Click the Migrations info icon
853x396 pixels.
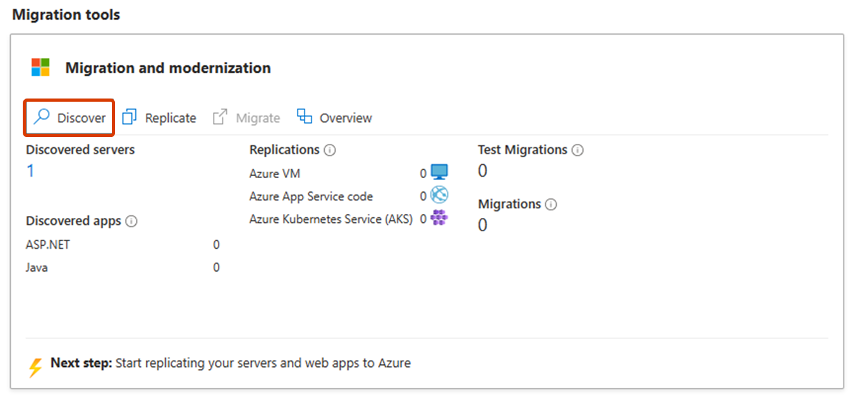click(x=551, y=204)
